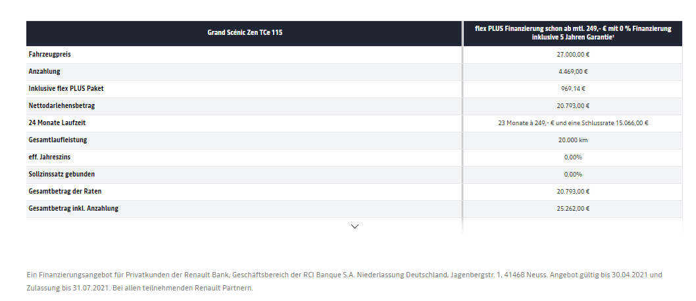The image size is (696, 301).
Task: Click the Nettodarlehensbetrag row label
Action: tap(62, 106)
